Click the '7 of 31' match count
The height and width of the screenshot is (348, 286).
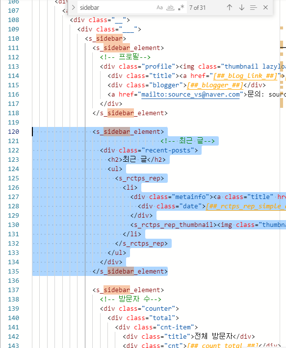[197, 7]
